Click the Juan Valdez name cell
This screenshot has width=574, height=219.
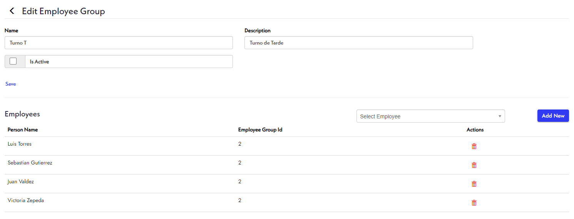pos(21,182)
